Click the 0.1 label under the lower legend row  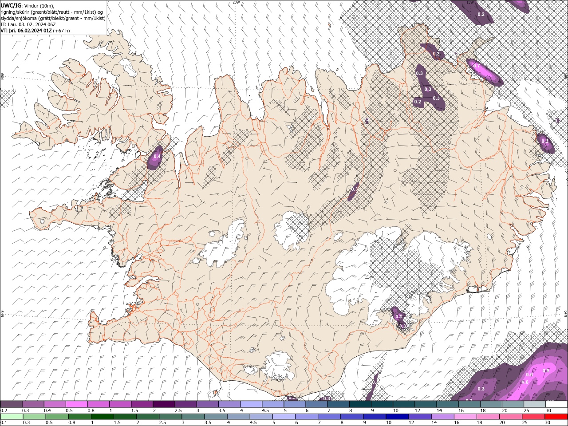click(x=4, y=422)
